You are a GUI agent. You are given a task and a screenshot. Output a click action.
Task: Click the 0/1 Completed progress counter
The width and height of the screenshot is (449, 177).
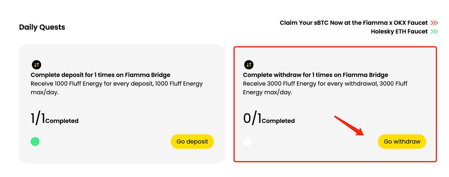pyautogui.click(x=269, y=119)
